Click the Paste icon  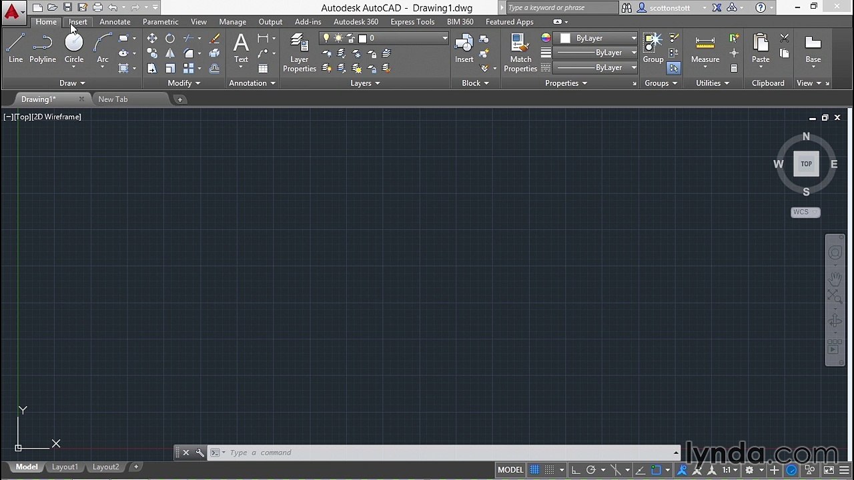pyautogui.click(x=761, y=49)
